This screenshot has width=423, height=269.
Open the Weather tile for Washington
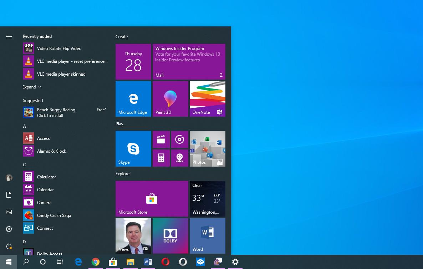(207, 198)
